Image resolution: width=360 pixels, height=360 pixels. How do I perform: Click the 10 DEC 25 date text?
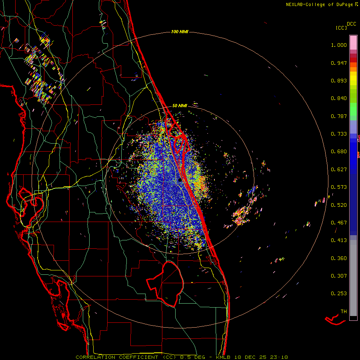tap(250, 357)
